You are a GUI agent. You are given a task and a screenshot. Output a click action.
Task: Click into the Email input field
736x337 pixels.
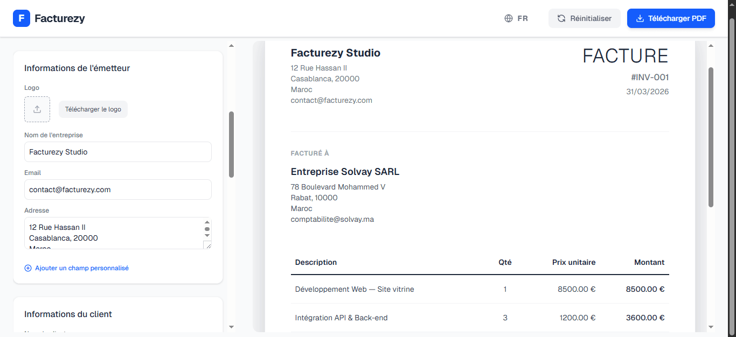(117, 189)
